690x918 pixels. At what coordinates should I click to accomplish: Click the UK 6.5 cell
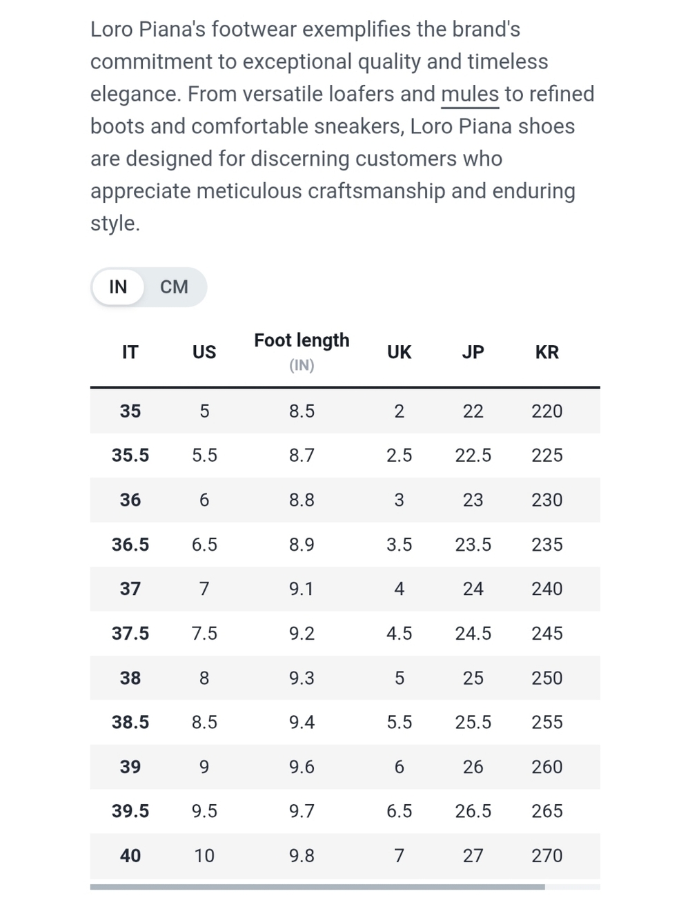point(399,811)
